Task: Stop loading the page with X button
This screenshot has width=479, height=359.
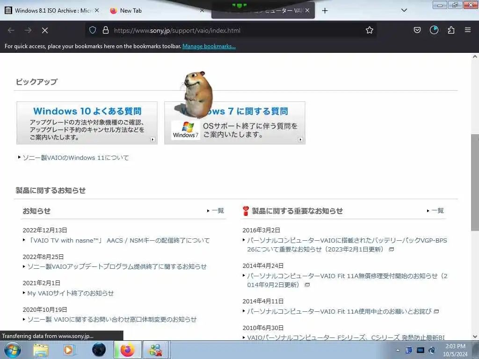Action: 45,30
